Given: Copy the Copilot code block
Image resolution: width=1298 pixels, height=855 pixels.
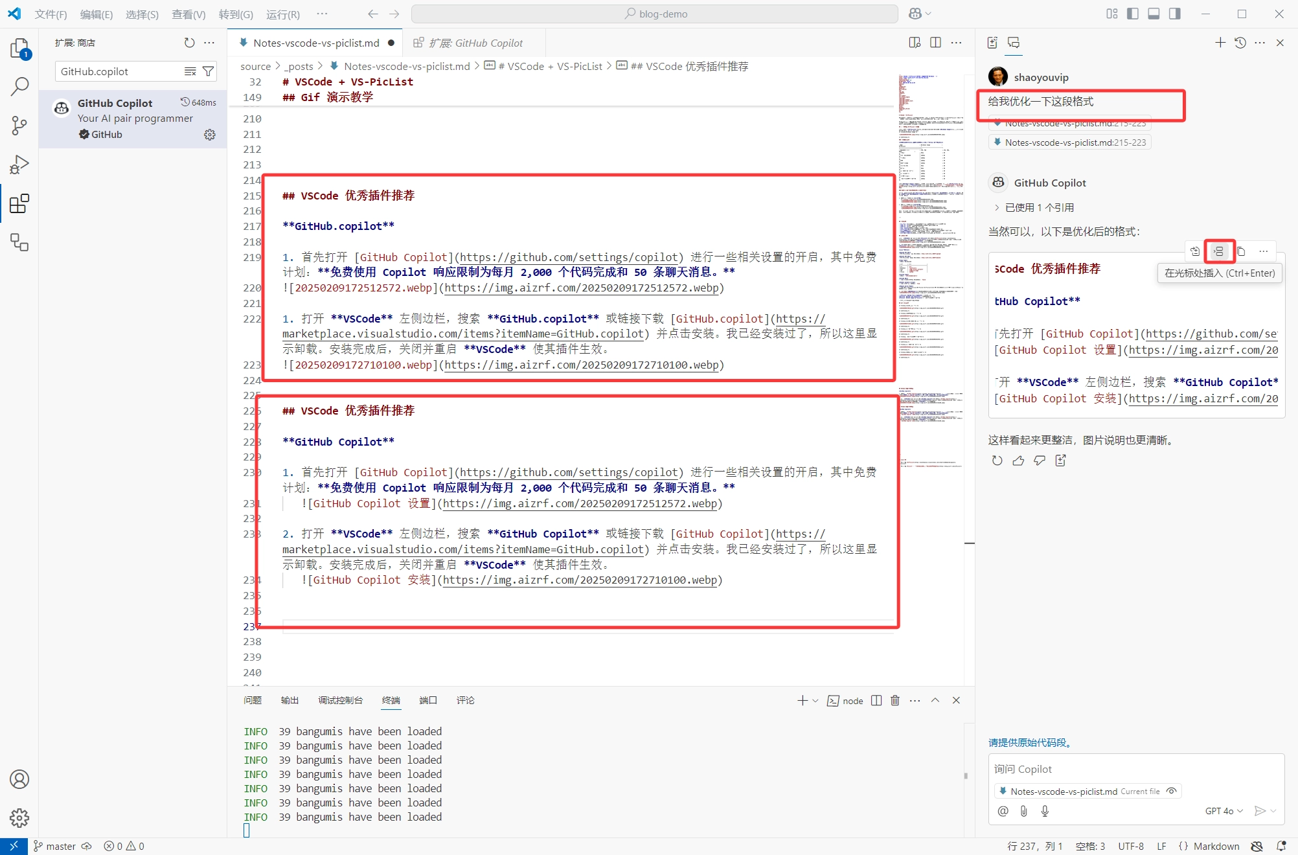Looking at the screenshot, I should (x=1241, y=251).
